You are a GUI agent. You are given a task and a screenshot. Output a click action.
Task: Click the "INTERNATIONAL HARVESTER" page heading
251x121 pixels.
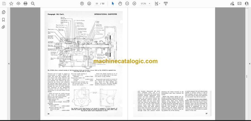tap(105, 14)
